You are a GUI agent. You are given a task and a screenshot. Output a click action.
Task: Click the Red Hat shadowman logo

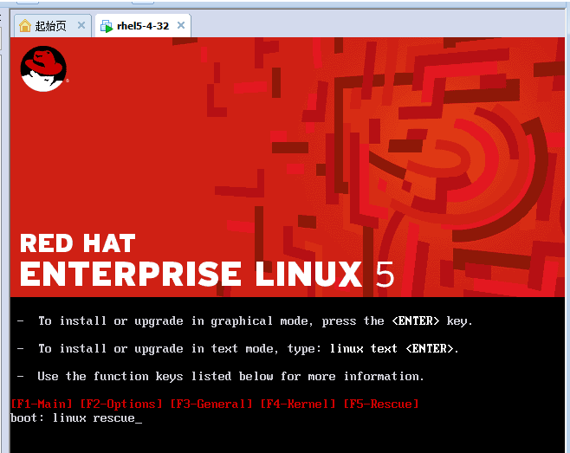point(43,68)
